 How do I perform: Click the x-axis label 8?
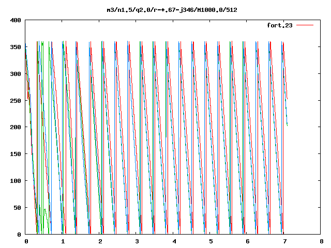(x=322, y=241)
